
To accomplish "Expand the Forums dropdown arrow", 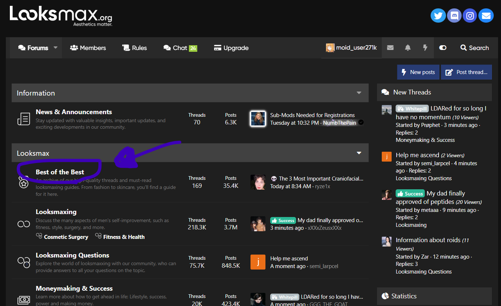I will (x=56, y=47).
